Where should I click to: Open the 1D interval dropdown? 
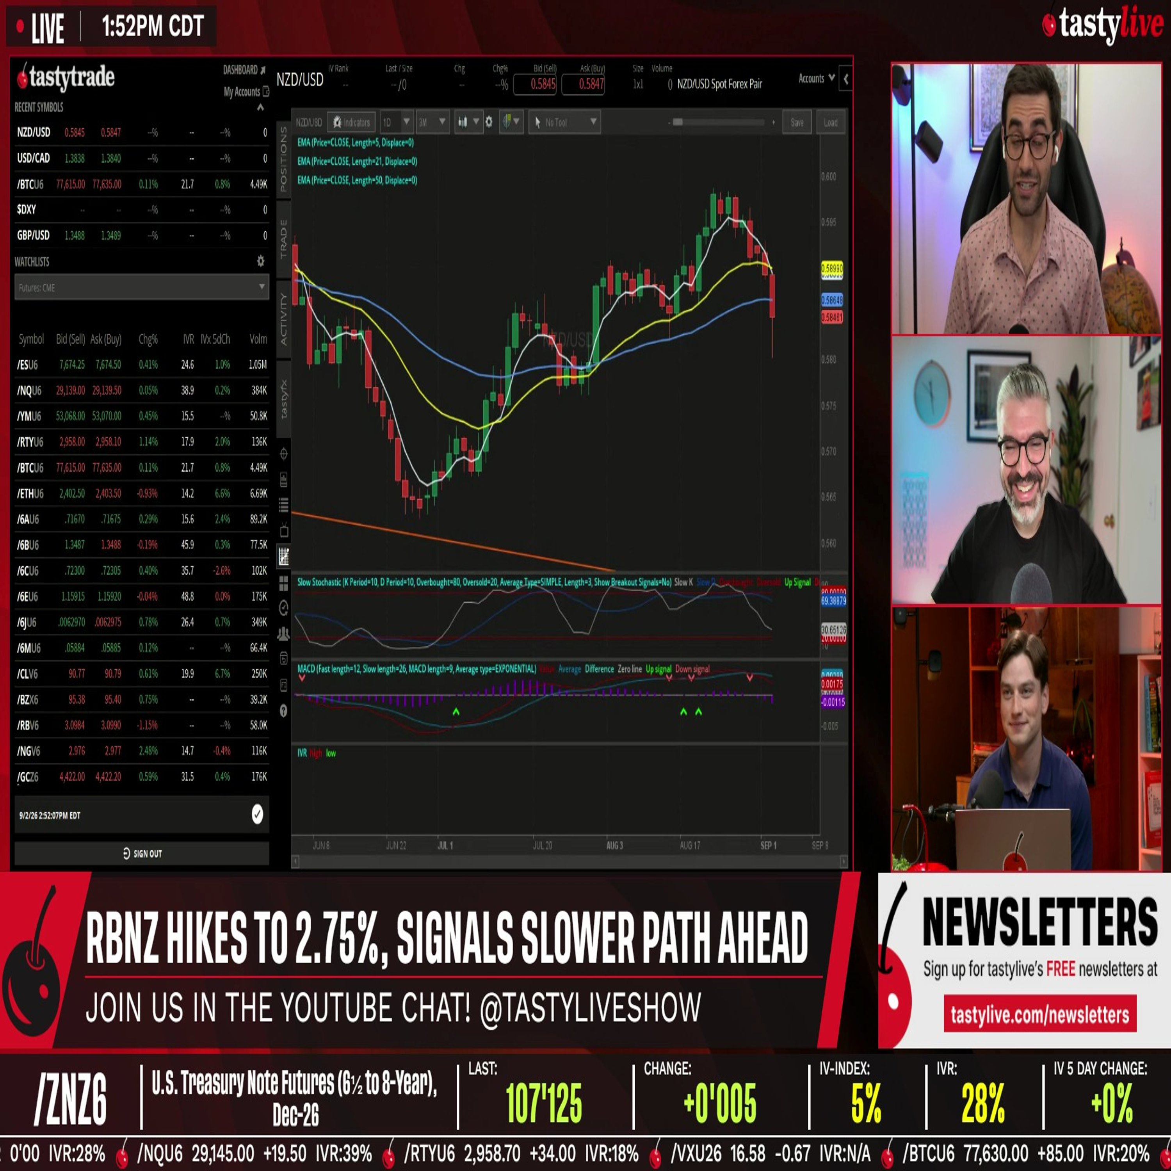point(397,123)
